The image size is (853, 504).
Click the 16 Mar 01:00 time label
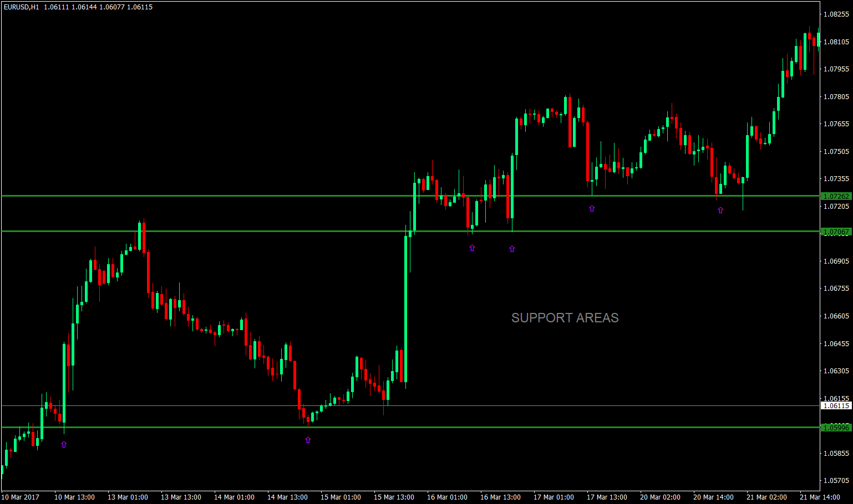[x=447, y=497]
